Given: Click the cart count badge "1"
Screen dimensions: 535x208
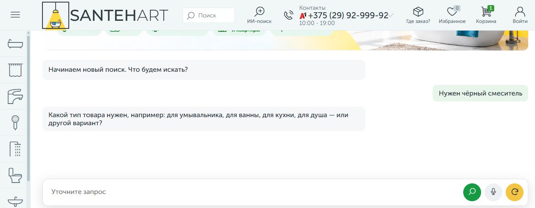Looking at the screenshot, I should tap(490, 8).
